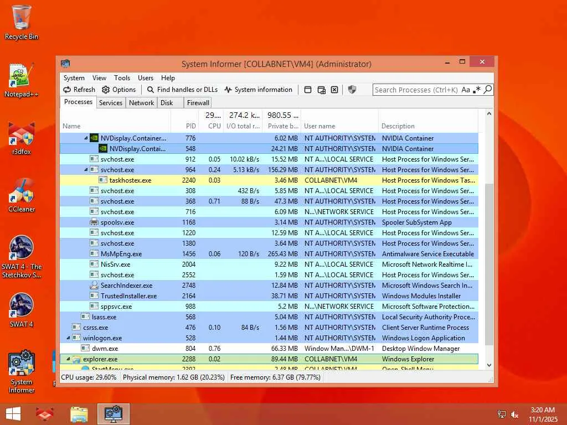Screen dimensions: 567x425
Task: Open the Windows Start button
Action: (13, 414)
